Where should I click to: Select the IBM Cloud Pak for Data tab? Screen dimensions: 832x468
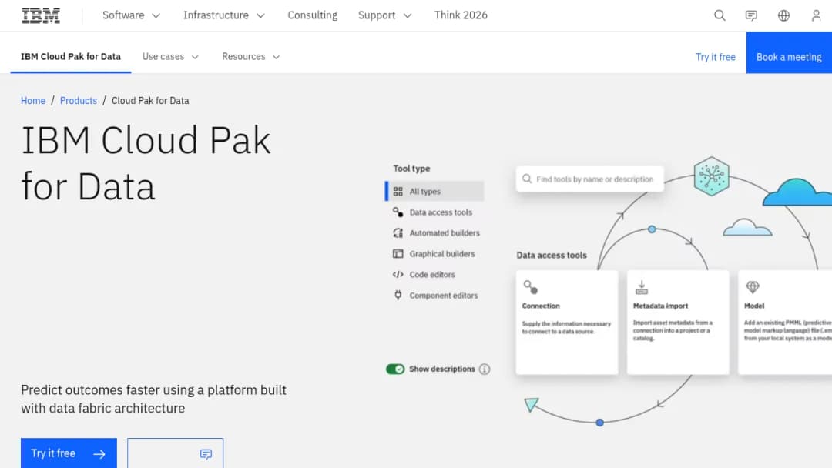[71, 57]
